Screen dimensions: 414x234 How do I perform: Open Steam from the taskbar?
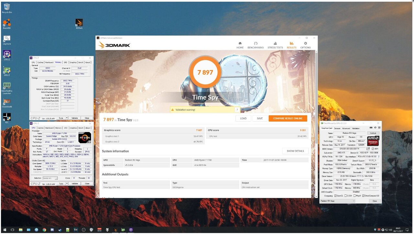[x=60, y=230]
